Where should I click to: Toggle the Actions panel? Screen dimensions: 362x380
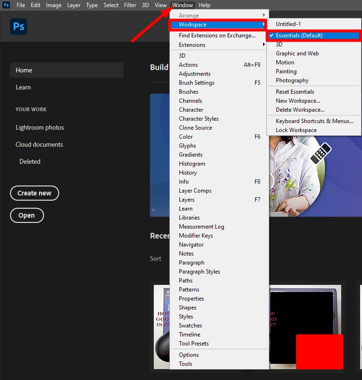click(x=219, y=65)
